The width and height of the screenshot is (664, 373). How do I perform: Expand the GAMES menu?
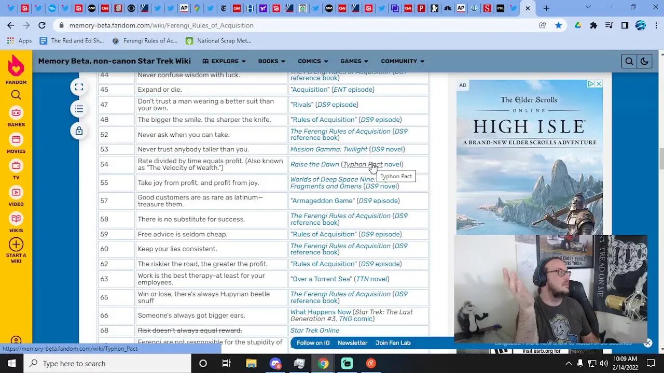[354, 61]
